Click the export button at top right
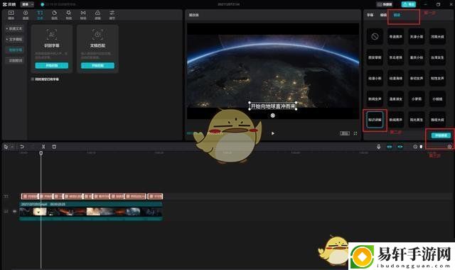This screenshot has width=455, height=270. click(x=409, y=4)
